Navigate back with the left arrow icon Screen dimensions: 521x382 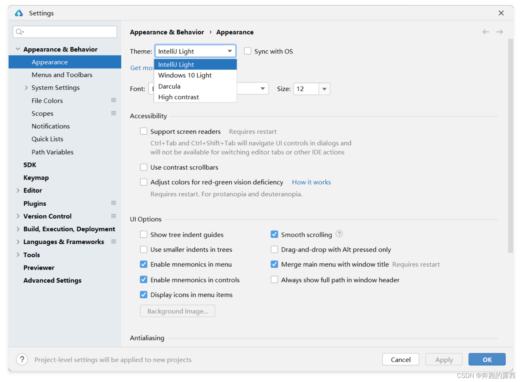(485, 32)
